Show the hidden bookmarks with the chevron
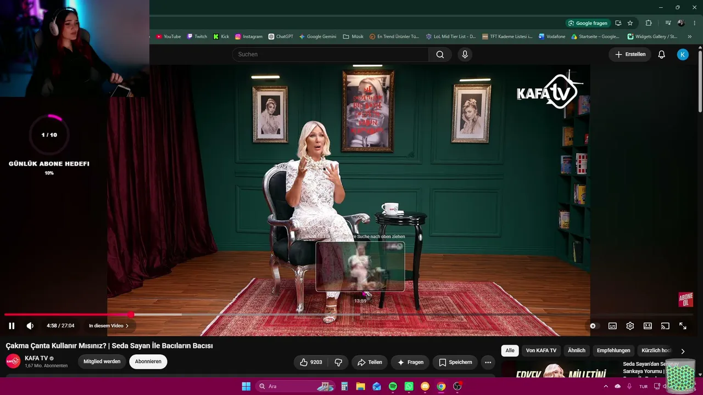The image size is (703, 395). (x=690, y=37)
